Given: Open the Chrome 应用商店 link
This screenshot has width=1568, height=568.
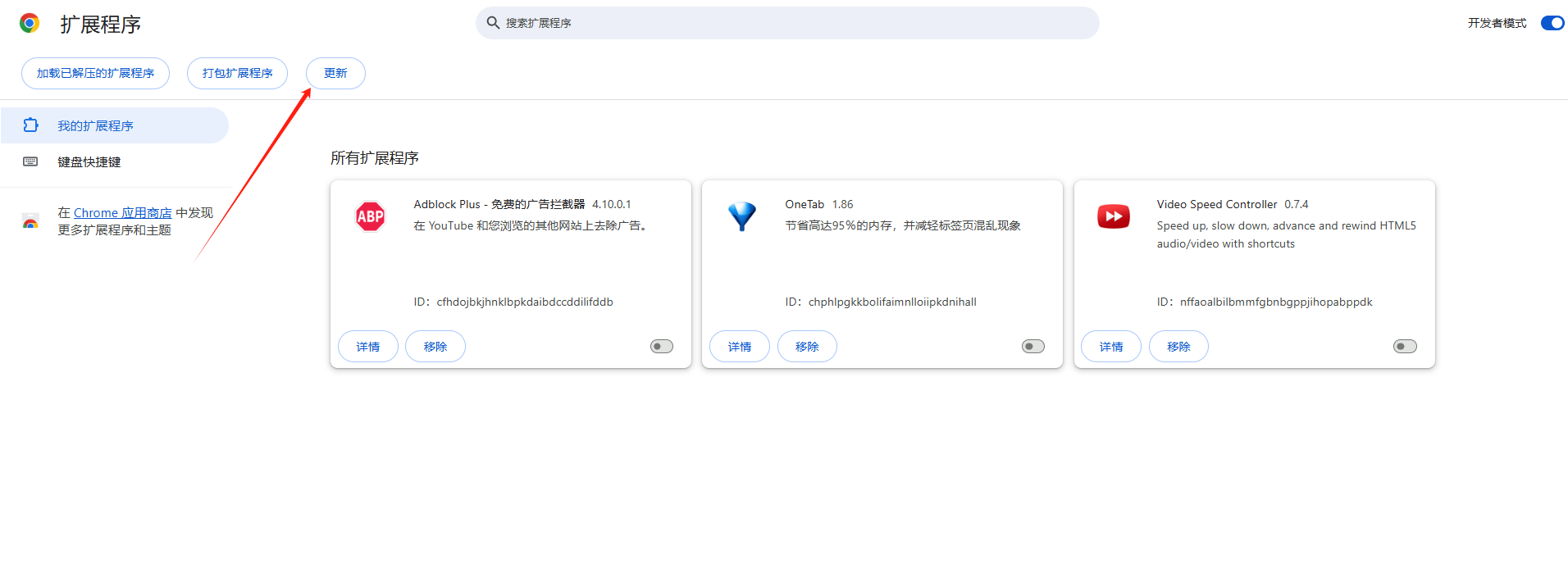Looking at the screenshot, I should (x=123, y=213).
